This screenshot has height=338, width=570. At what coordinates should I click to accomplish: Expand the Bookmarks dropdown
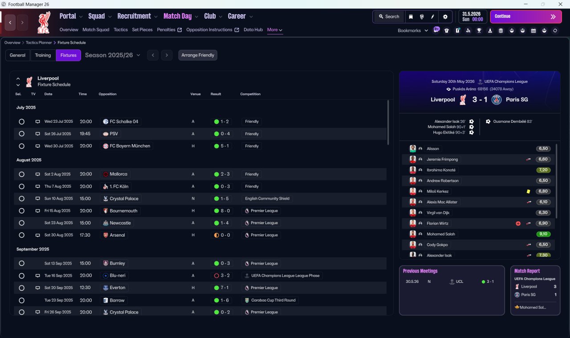(413, 30)
